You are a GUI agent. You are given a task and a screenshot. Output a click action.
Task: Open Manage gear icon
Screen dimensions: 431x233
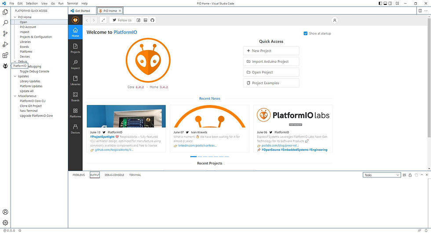click(5, 222)
